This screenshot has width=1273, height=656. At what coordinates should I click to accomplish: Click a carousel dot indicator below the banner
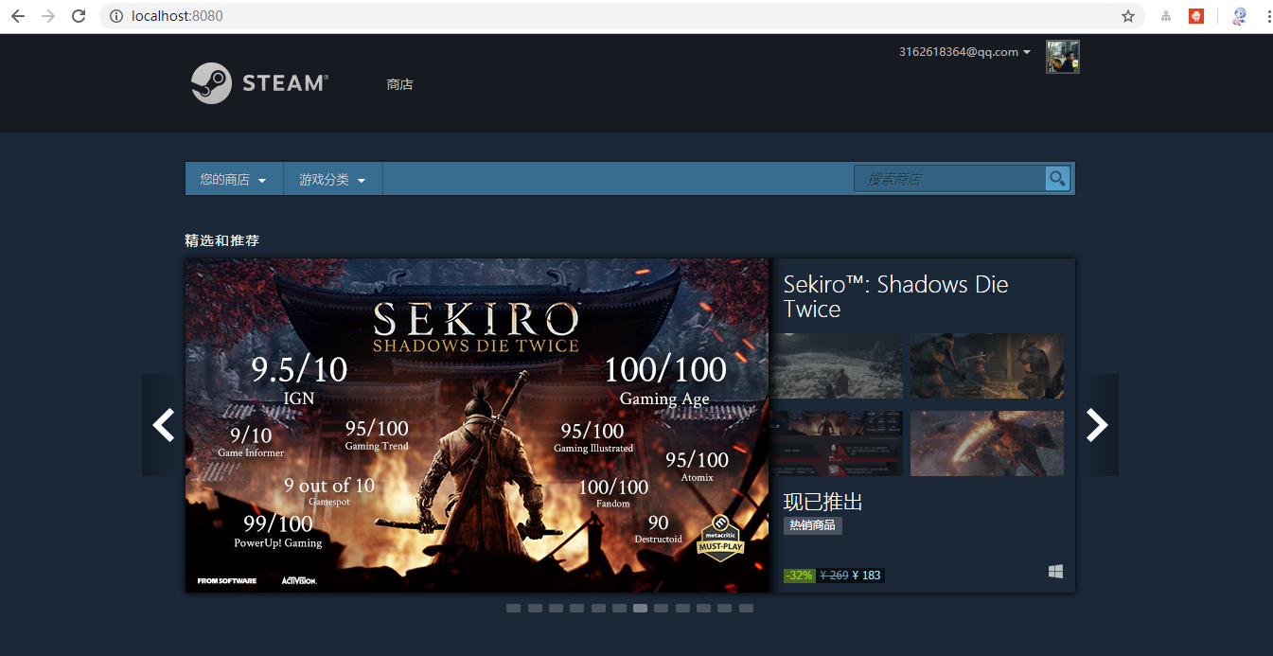tap(640, 608)
